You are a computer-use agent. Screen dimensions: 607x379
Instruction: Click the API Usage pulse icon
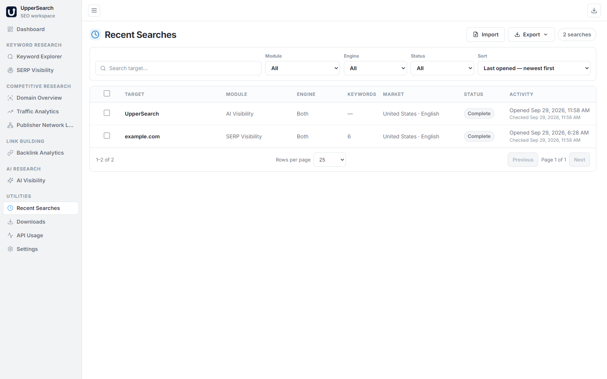tap(10, 235)
